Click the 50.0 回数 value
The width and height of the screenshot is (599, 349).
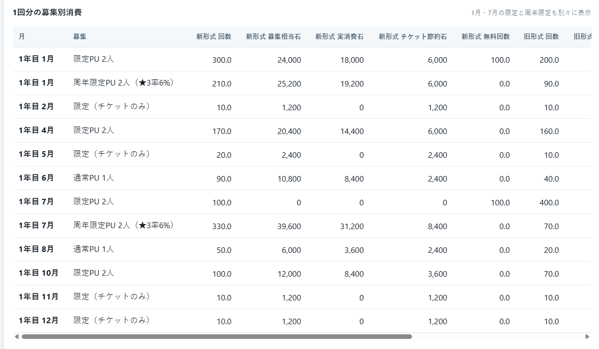click(224, 250)
